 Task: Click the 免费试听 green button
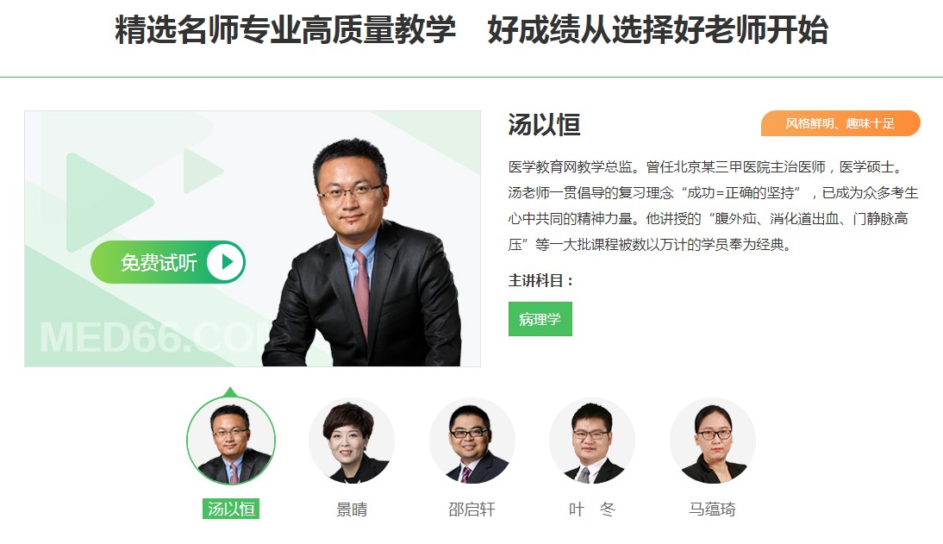pyautogui.click(x=168, y=262)
